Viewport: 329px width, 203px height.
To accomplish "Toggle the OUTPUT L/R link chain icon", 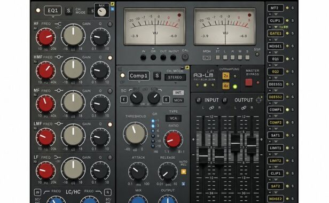I will point(244,108).
